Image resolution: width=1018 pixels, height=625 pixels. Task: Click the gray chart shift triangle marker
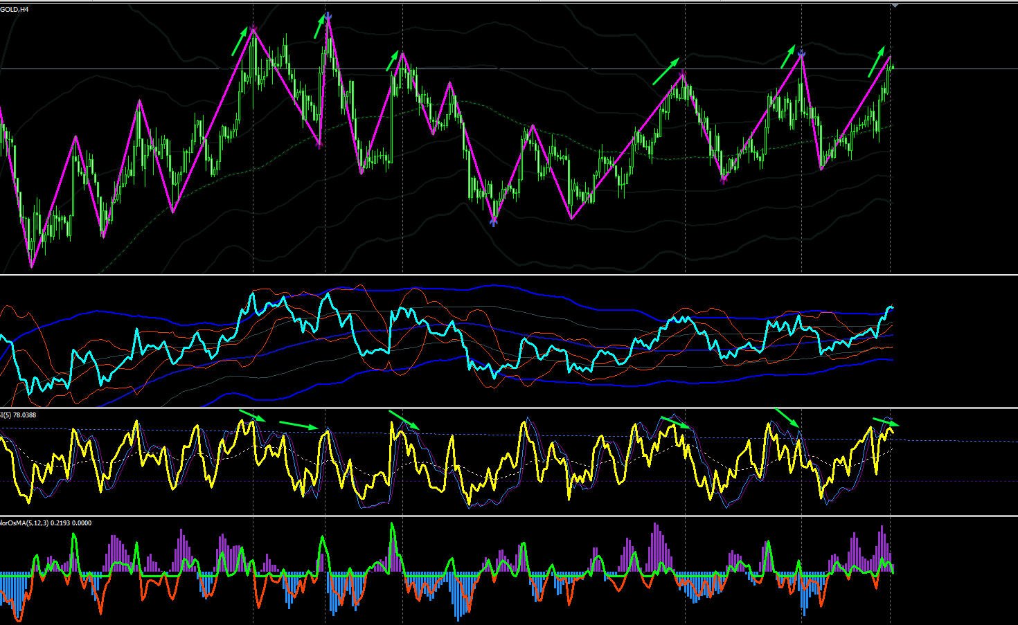(x=895, y=5)
